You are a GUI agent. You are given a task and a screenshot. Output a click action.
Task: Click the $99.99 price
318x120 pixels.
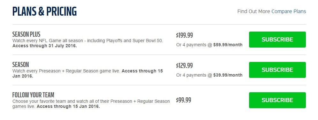[x=184, y=100]
